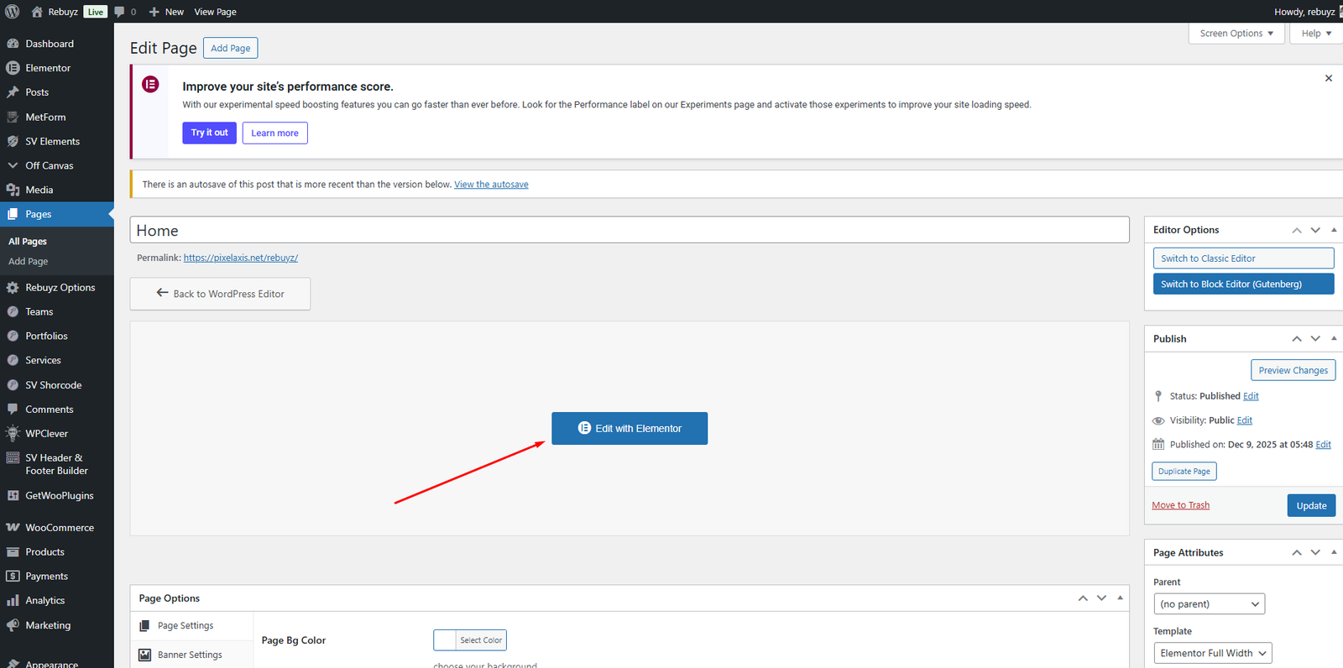Open Elementor via its sidebar icon
The height and width of the screenshot is (668, 1343).
(13, 68)
